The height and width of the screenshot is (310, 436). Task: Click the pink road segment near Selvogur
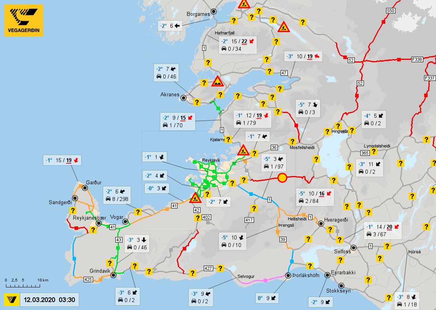(265, 280)
